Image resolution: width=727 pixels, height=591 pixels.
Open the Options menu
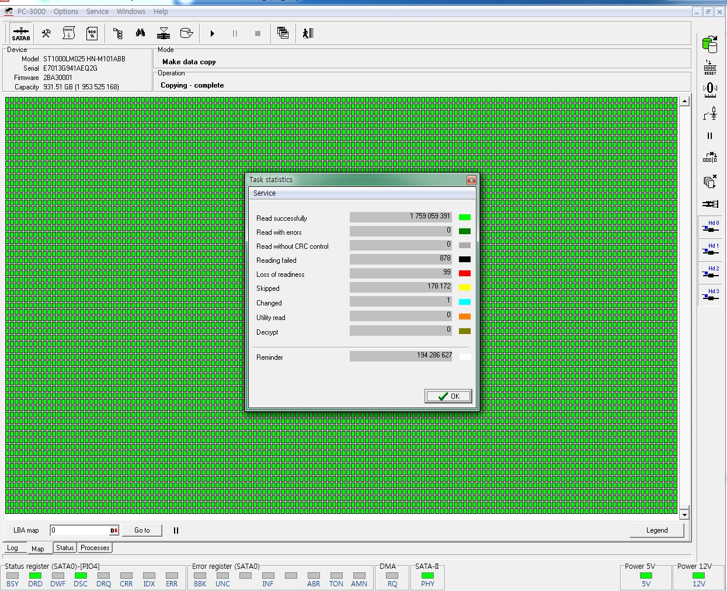click(65, 12)
